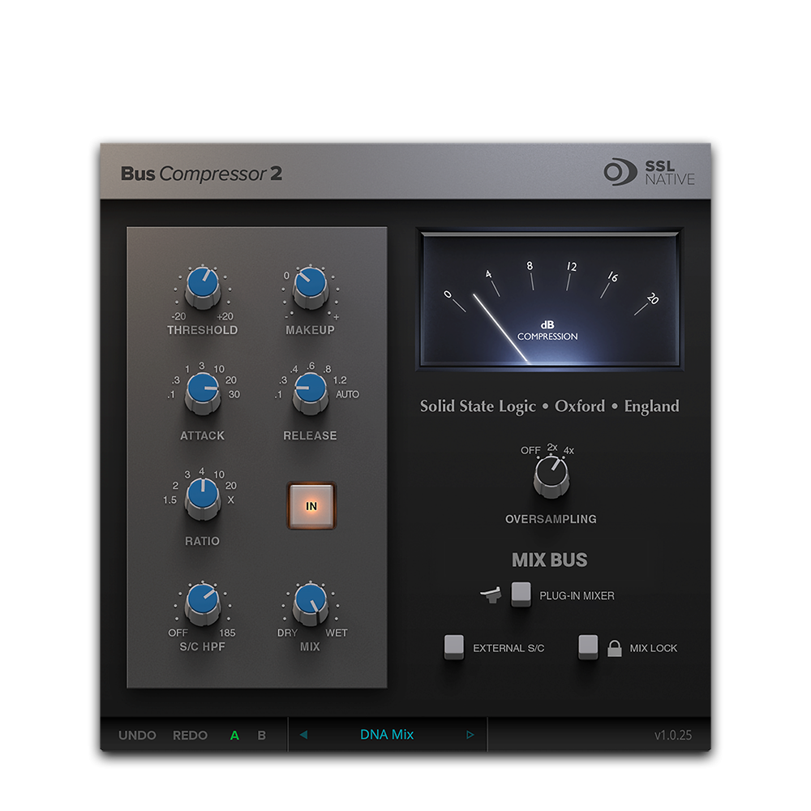This screenshot has height=811, width=811.
Task: Click the SSL Native logo
Action: pyautogui.click(x=649, y=172)
